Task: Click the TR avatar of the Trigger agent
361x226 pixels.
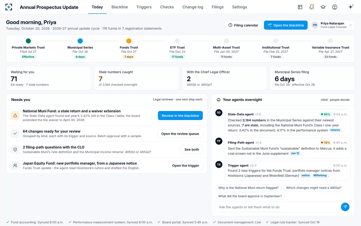Action: (x=219, y=165)
